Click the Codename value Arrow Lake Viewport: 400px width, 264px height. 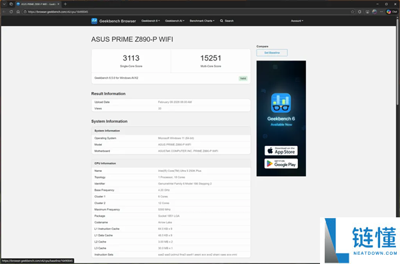(x=165, y=223)
